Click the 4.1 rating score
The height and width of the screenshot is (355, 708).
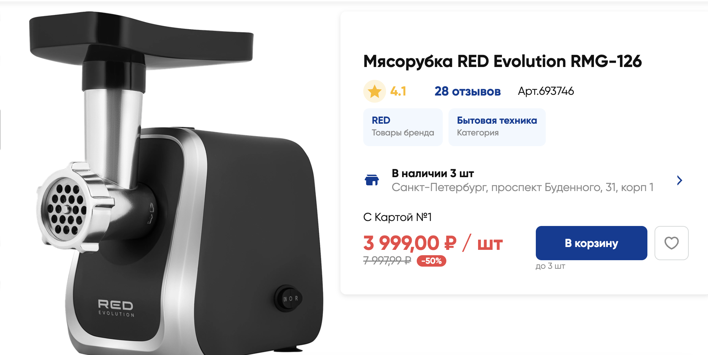tap(398, 91)
